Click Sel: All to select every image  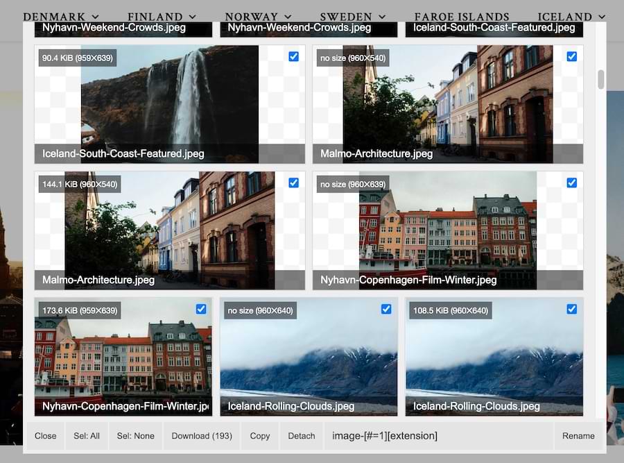pyautogui.click(x=87, y=436)
